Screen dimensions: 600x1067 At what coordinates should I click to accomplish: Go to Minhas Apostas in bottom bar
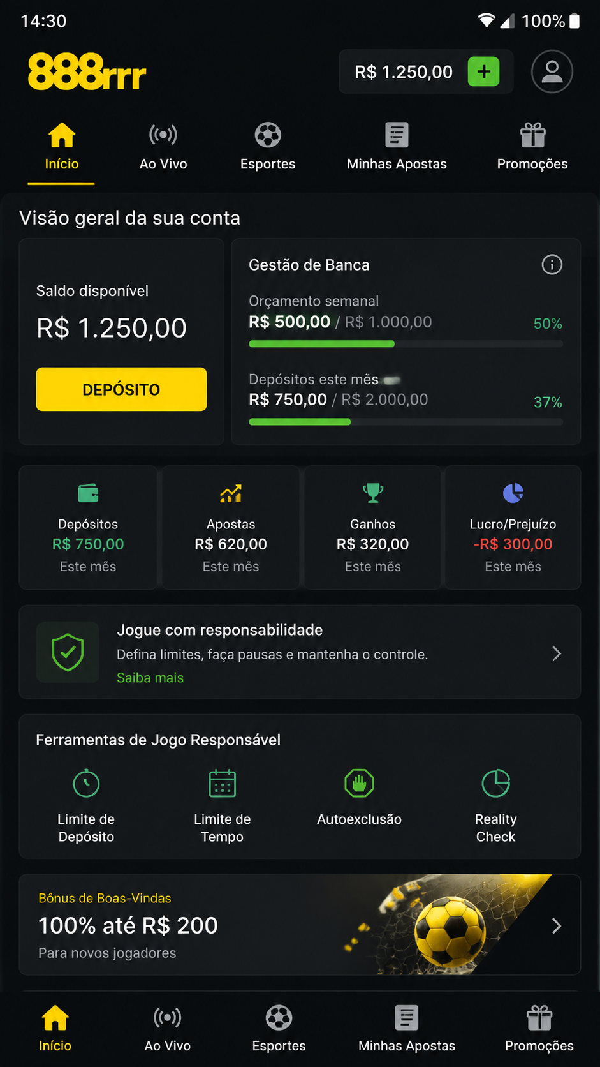click(407, 1029)
